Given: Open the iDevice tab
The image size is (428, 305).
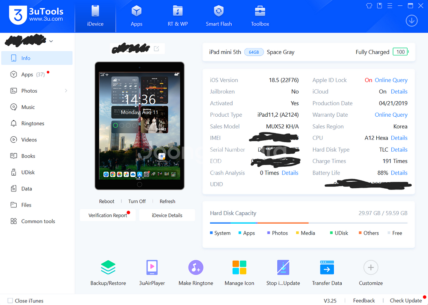Looking at the screenshot, I should [95, 16].
